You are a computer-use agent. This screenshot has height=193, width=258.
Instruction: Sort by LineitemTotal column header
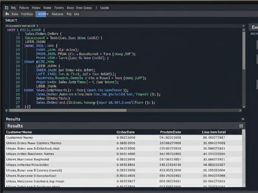[214, 132]
